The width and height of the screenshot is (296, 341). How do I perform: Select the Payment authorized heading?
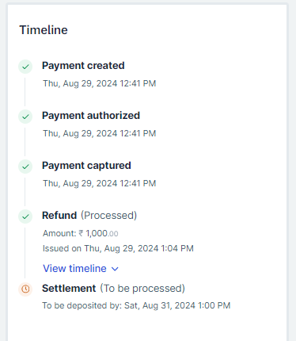(91, 116)
